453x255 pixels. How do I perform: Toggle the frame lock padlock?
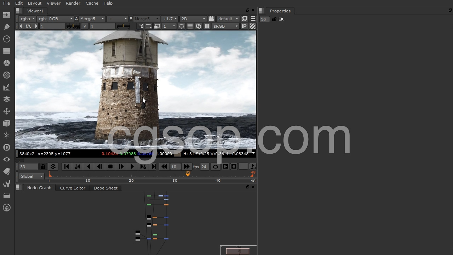coord(43,166)
